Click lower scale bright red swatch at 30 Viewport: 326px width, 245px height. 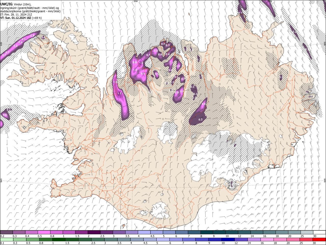[x=319, y=239]
